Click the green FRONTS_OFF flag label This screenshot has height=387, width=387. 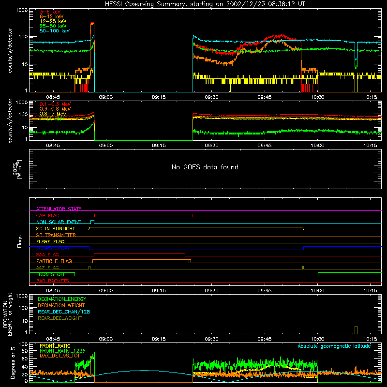[x=51, y=274]
